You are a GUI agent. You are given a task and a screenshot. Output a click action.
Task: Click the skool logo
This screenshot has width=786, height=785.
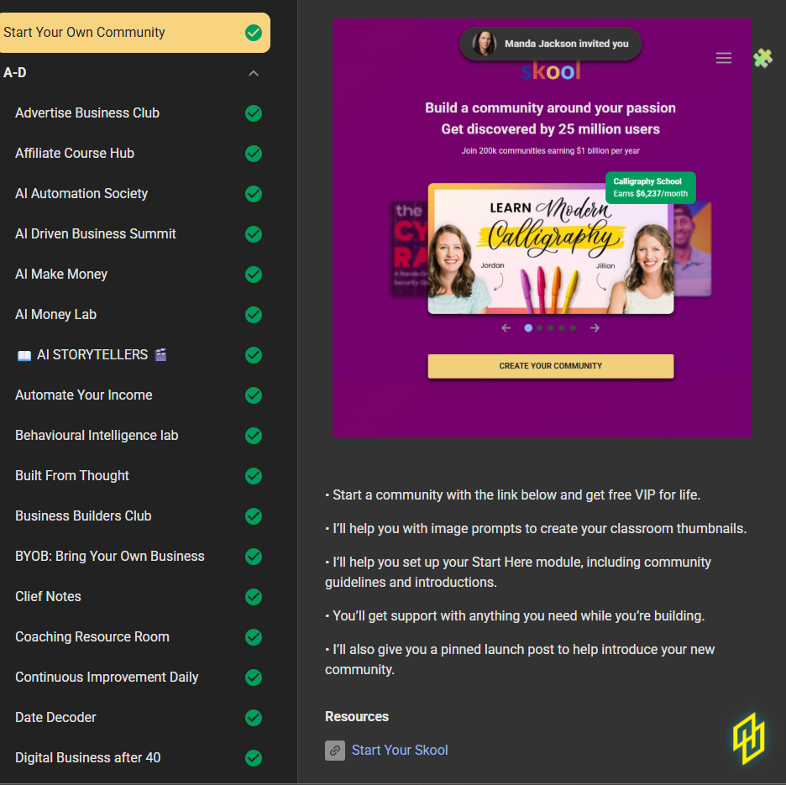tap(550, 71)
